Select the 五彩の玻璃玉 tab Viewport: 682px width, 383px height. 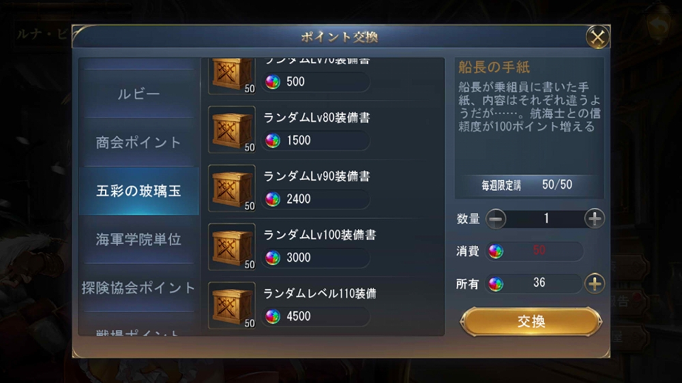pos(138,191)
